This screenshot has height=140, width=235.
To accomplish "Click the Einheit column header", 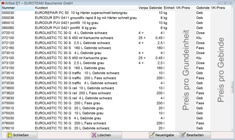I will point(169,8).
